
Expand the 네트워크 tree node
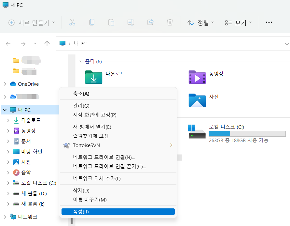click(x=5, y=217)
